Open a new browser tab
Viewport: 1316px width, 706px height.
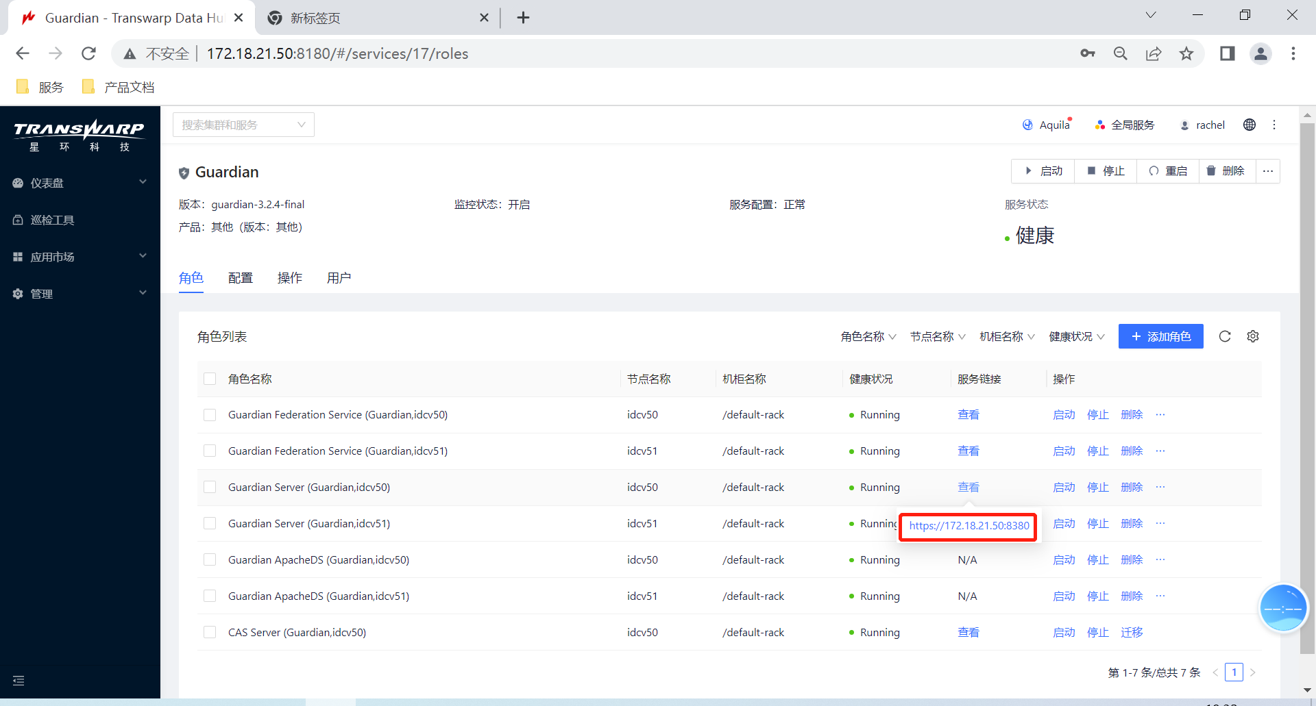[x=523, y=18]
